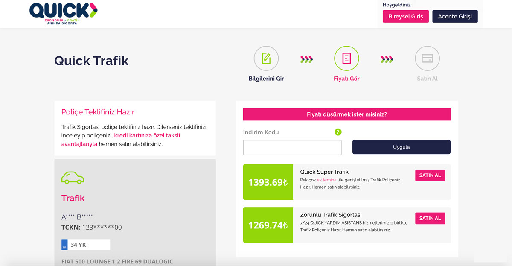512x266 pixels.
Task: Click the Quick Süper Trafik title
Action: tap(324, 172)
